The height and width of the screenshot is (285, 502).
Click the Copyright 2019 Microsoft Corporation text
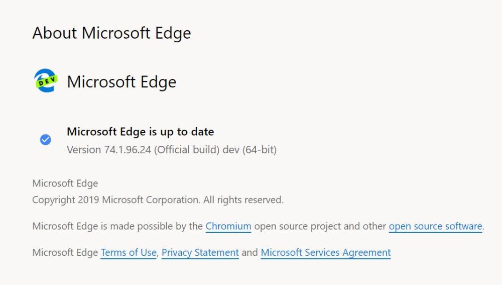[116, 200]
